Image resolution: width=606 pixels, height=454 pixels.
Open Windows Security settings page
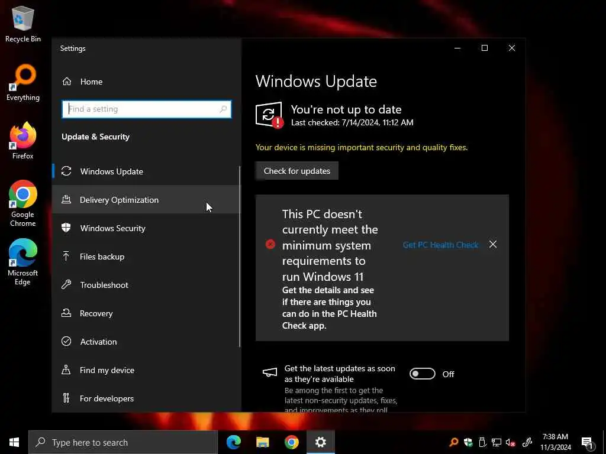(146, 228)
